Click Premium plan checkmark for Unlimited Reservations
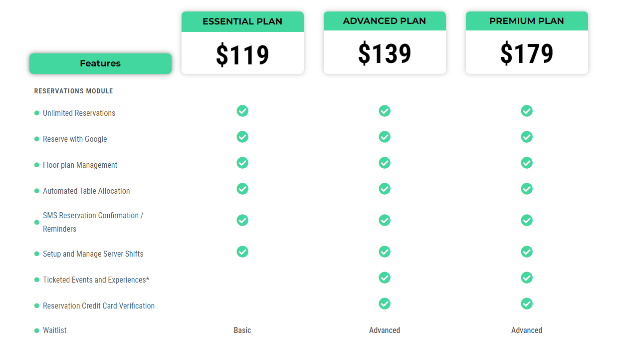Image resolution: width=621 pixels, height=343 pixels. 527,111
